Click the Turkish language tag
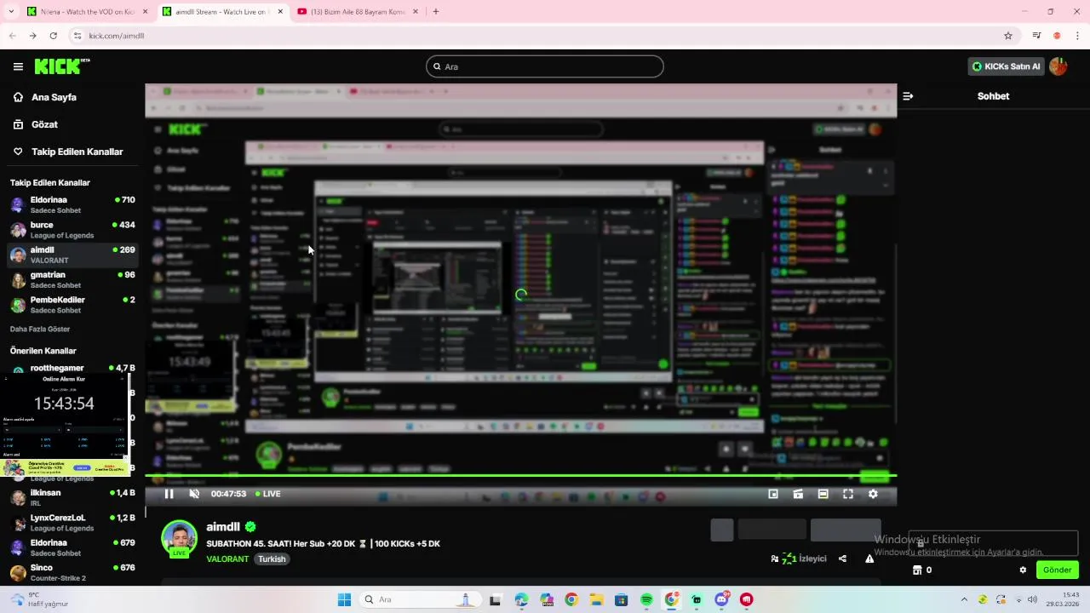The image size is (1090, 613). pyautogui.click(x=272, y=559)
